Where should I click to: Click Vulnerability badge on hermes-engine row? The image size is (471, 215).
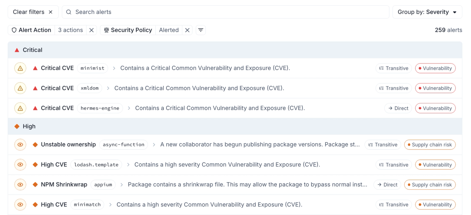click(435, 108)
